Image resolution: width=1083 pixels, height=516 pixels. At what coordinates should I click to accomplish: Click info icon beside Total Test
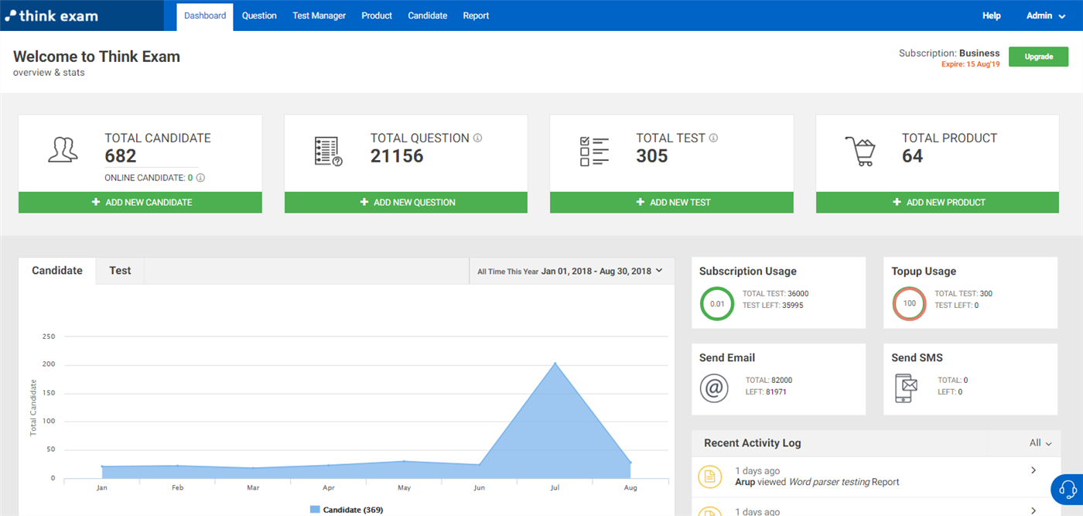pyautogui.click(x=713, y=138)
